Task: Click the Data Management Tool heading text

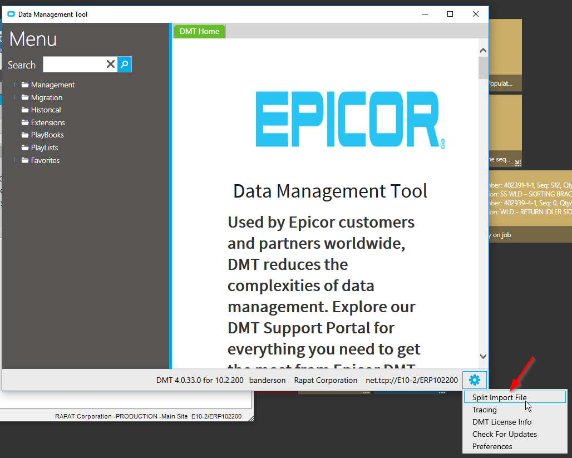Action: pyautogui.click(x=330, y=191)
